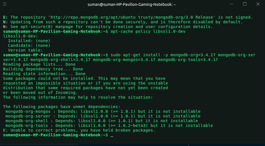This screenshot has width=265, height=146.
Task: Click the 'apt-secure(8) manpage' notice line
Action: (x=108, y=27)
